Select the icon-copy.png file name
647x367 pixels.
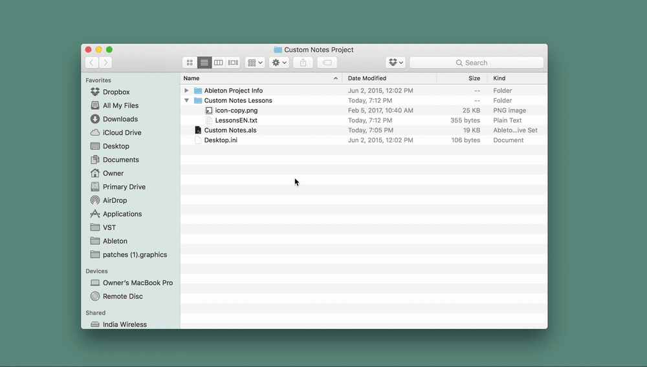click(x=236, y=110)
